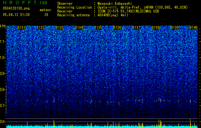The height and width of the screenshot is (128, 201).
Task: Click the 0.6 kHz axis label
Action: pos(3,122)
